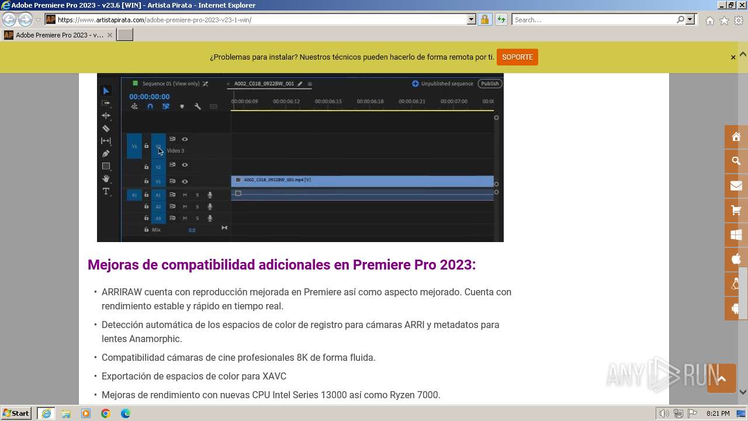
Task: Open a new browser tab
Action: [125, 35]
